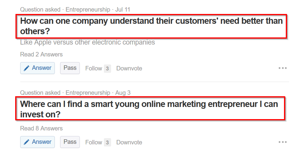Image resolution: width=298 pixels, height=153 pixels.
Task: Click the pencil icon for the customers' need question
Action: tap(27, 68)
